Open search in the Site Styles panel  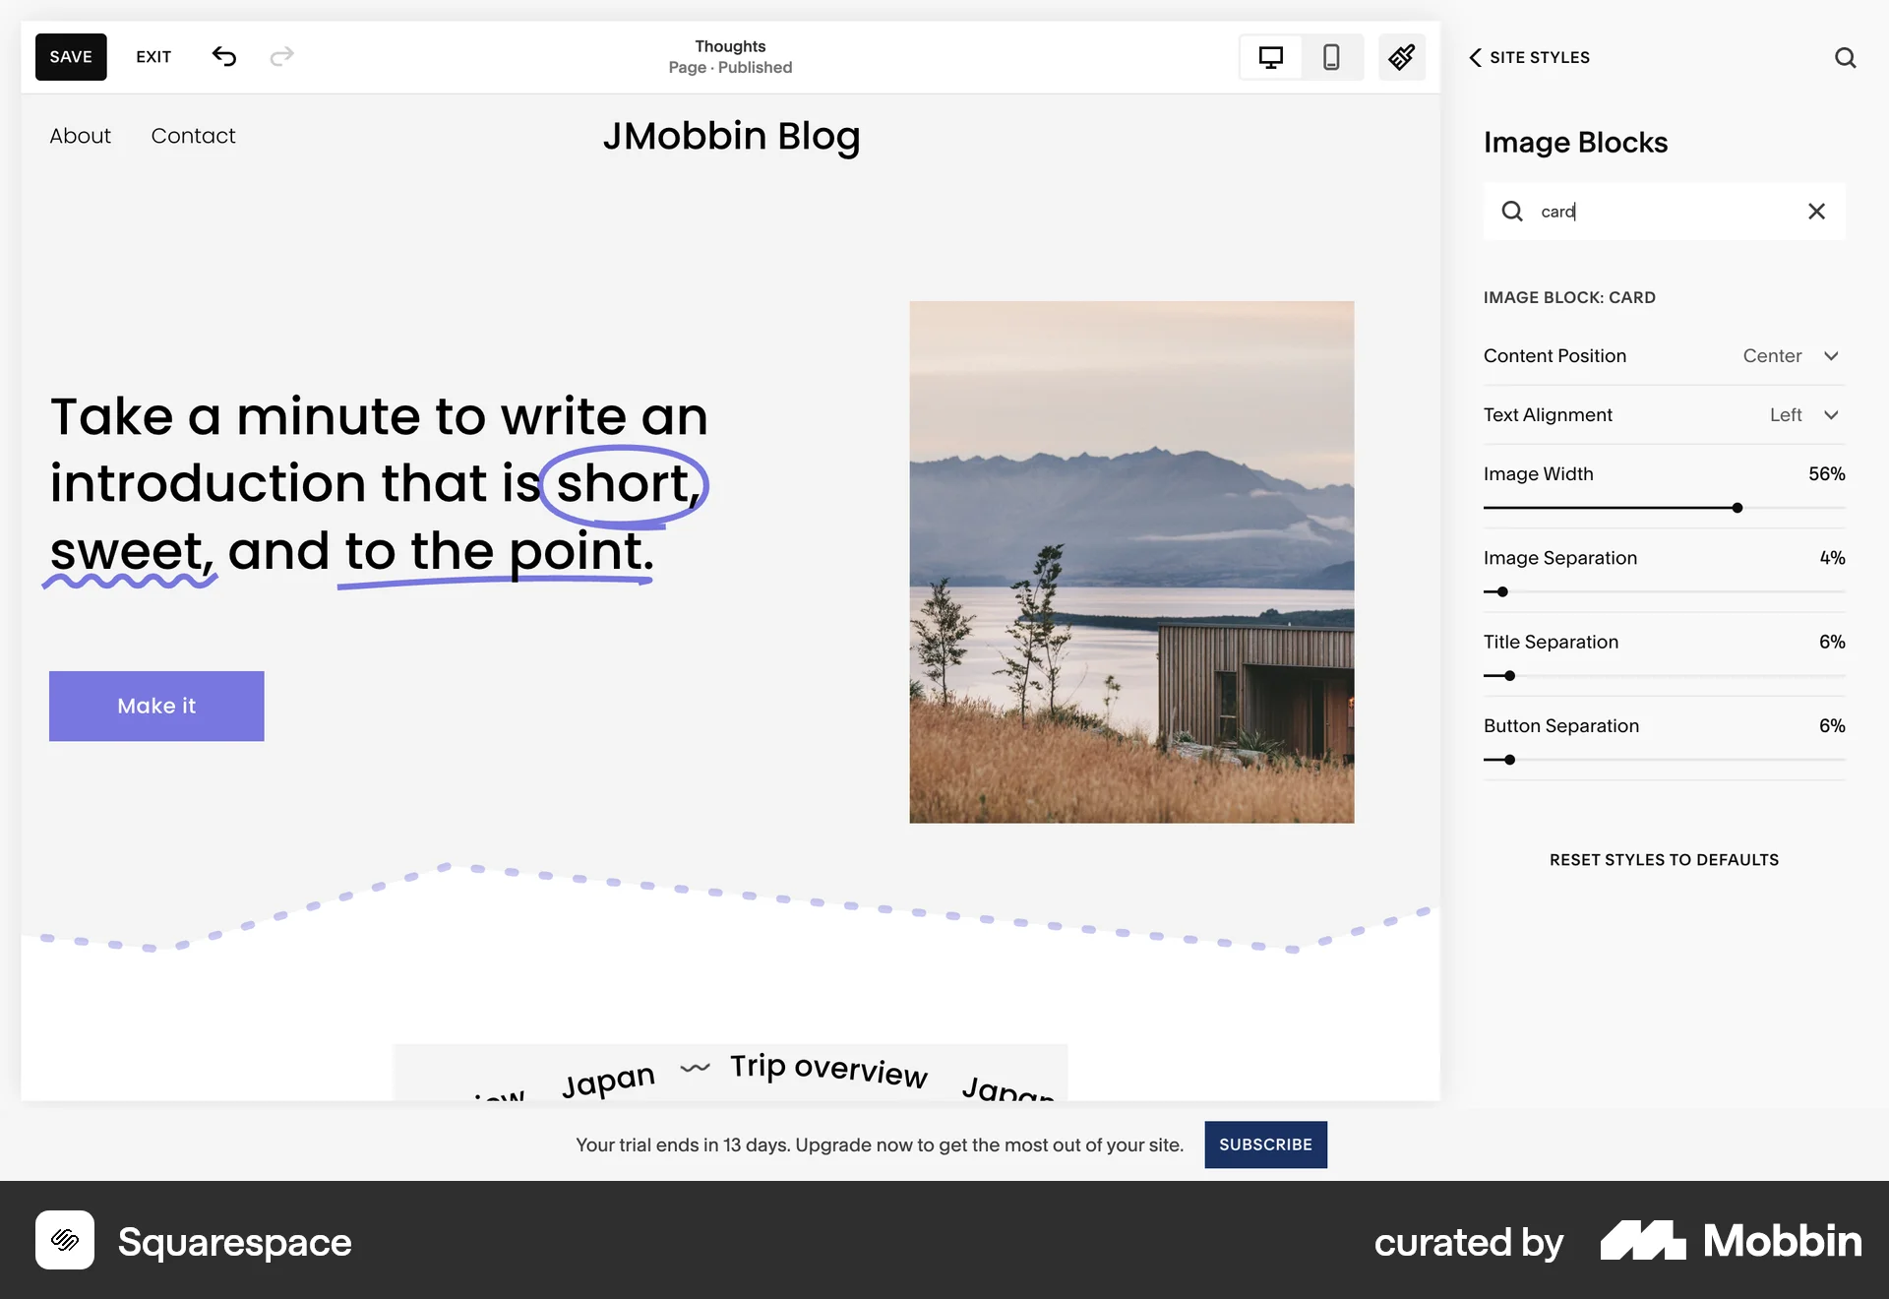1846,58
